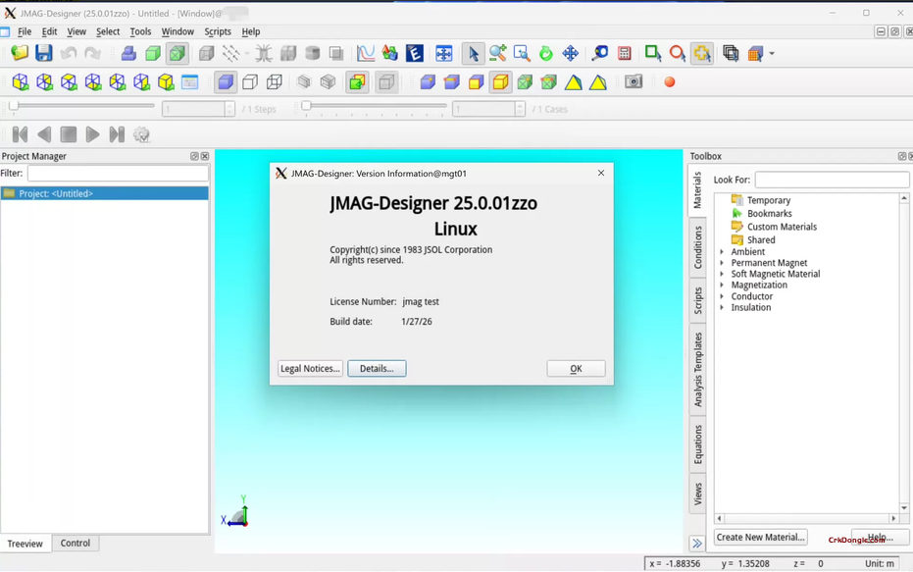The image size is (913, 572).
Task: Toggle solid blue shaded cube display mode
Action: point(226,82)
